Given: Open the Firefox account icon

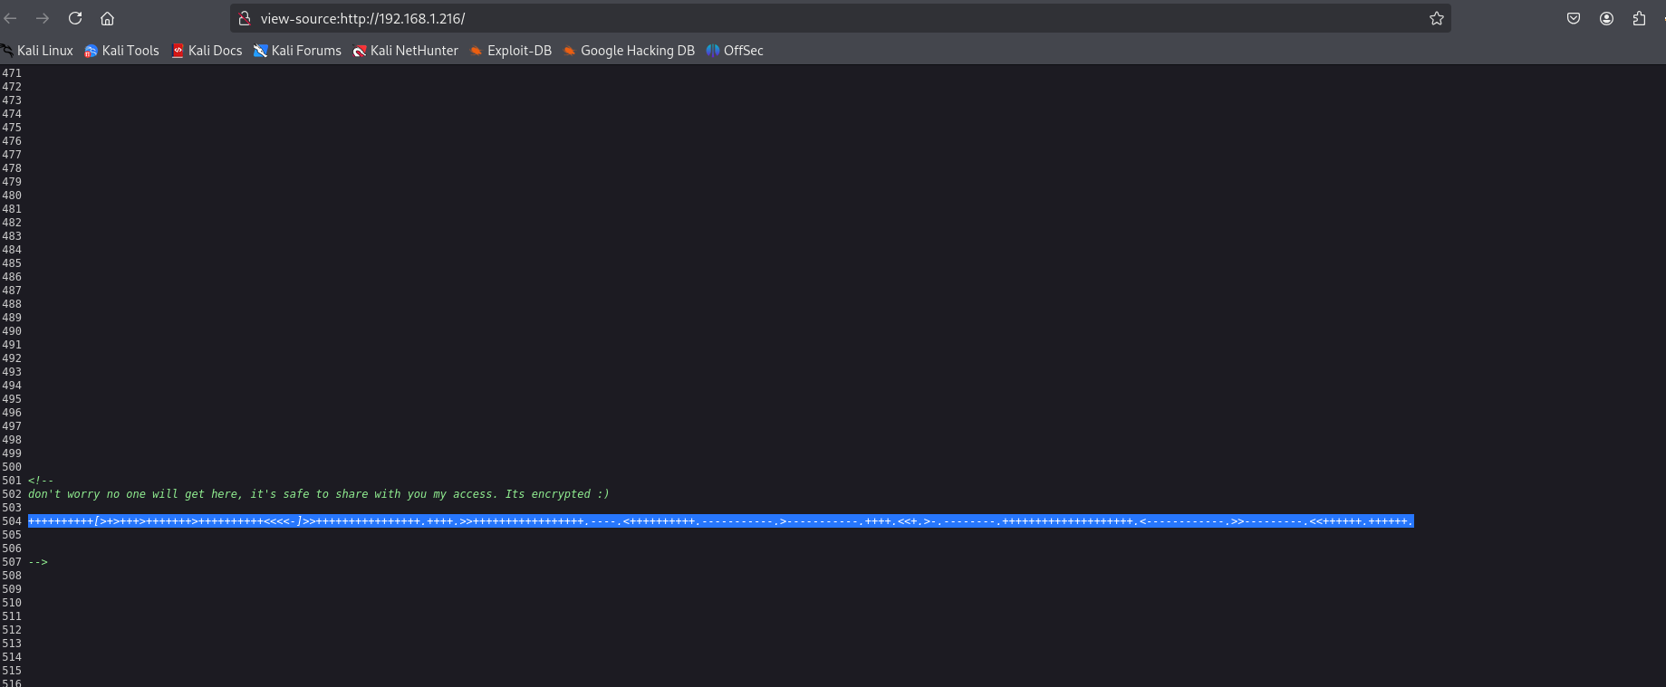Looking at the screenshot, I should (x=1606, y=18).
